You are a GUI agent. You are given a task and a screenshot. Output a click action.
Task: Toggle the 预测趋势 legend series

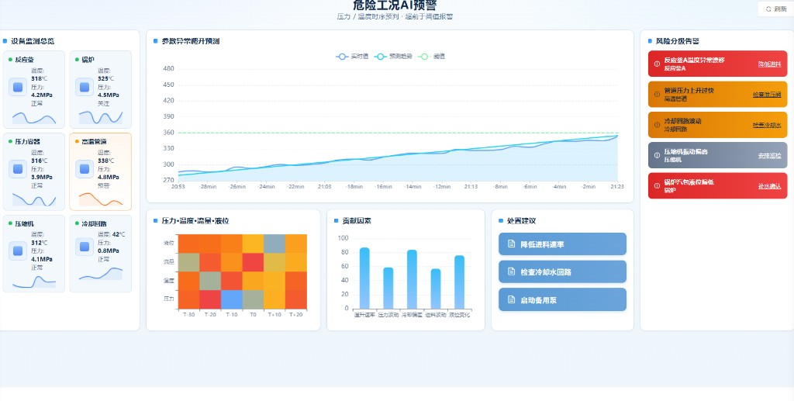[394, 57]
